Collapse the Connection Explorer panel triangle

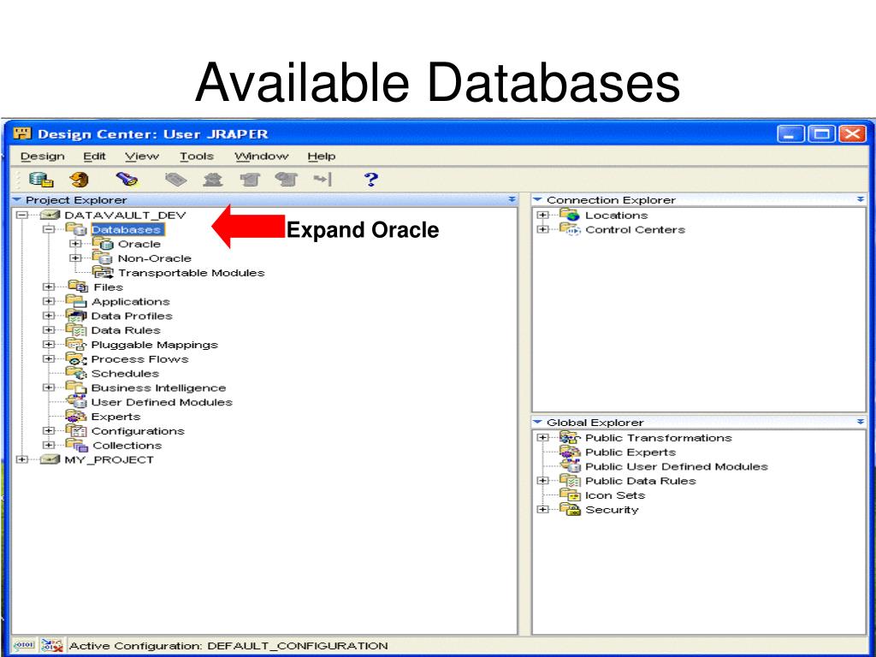pyautogui.click(x=537, y=199)
